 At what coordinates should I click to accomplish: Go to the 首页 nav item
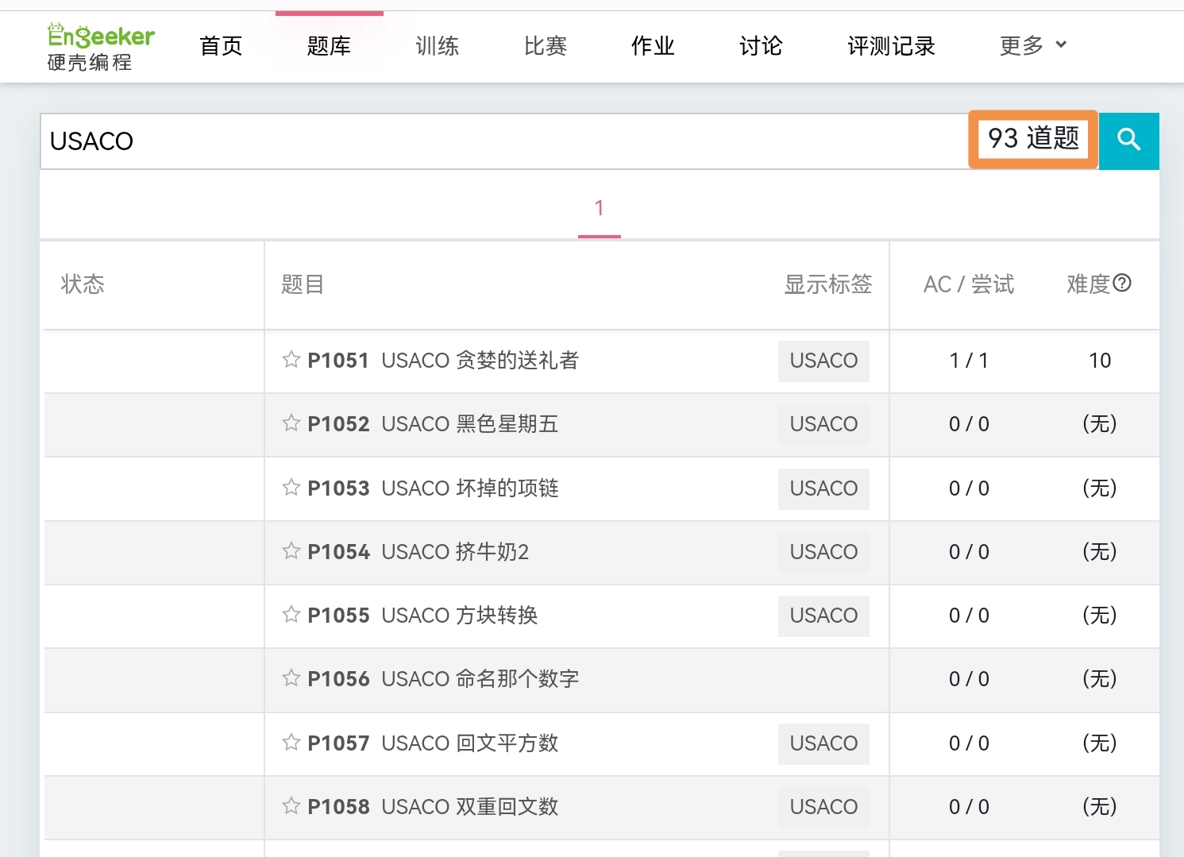pos(221,46)
